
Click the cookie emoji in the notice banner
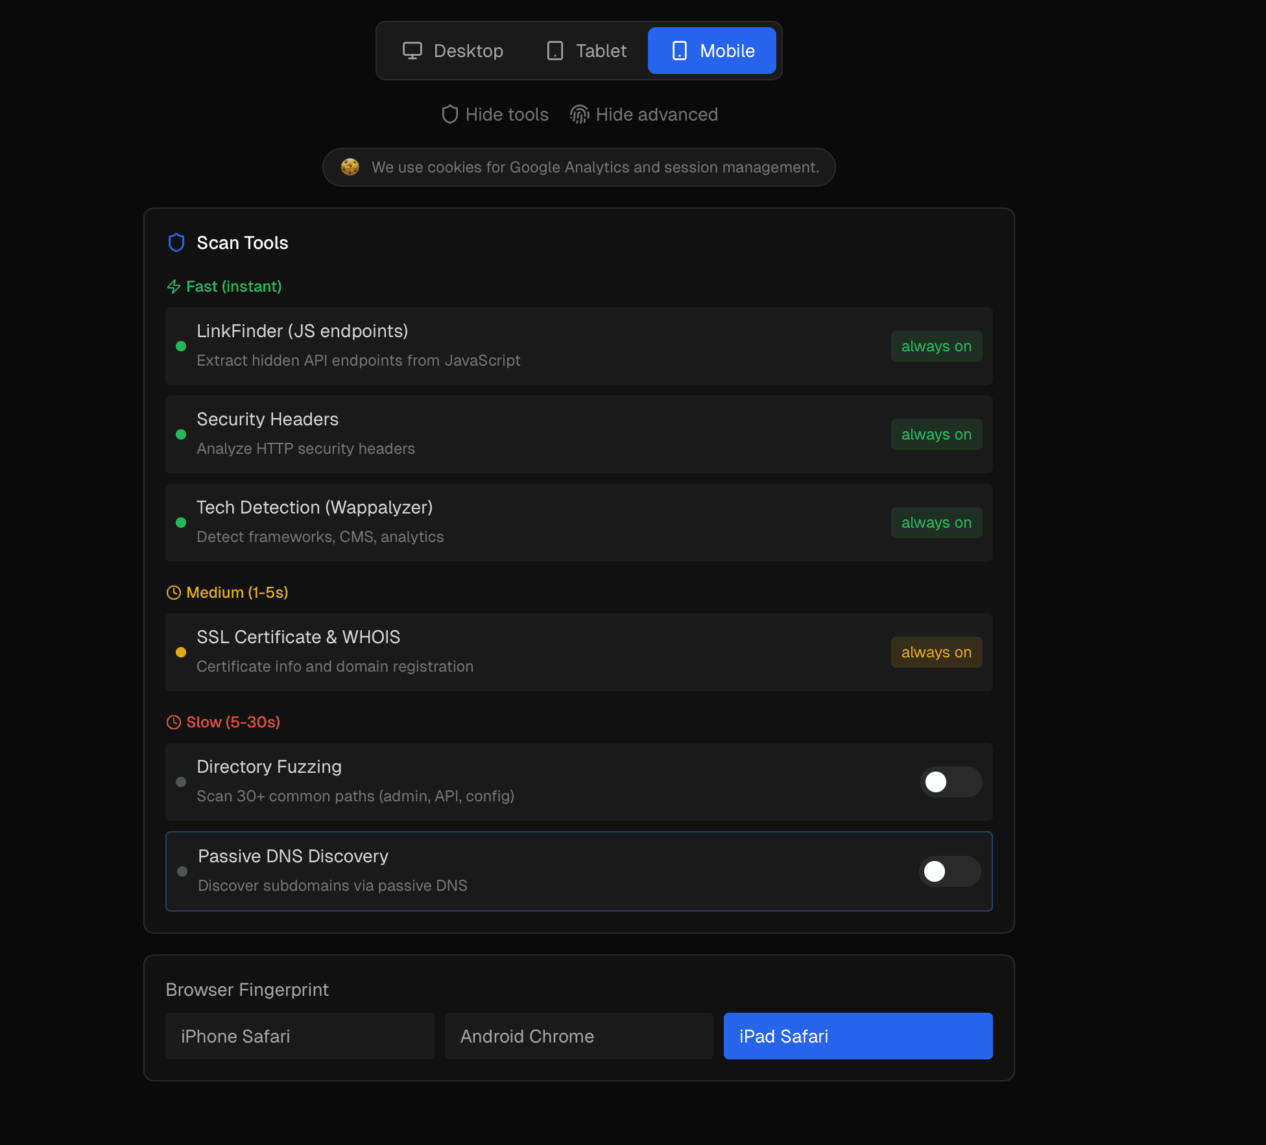click(x=350, y=167)
